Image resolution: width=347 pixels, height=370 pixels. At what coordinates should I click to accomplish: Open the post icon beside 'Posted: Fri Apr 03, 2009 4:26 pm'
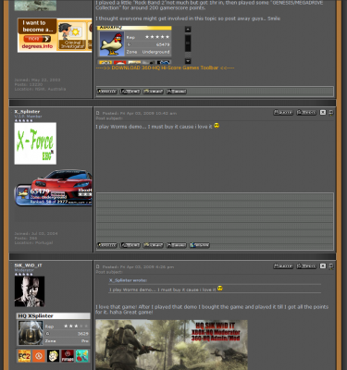point(98,266)
